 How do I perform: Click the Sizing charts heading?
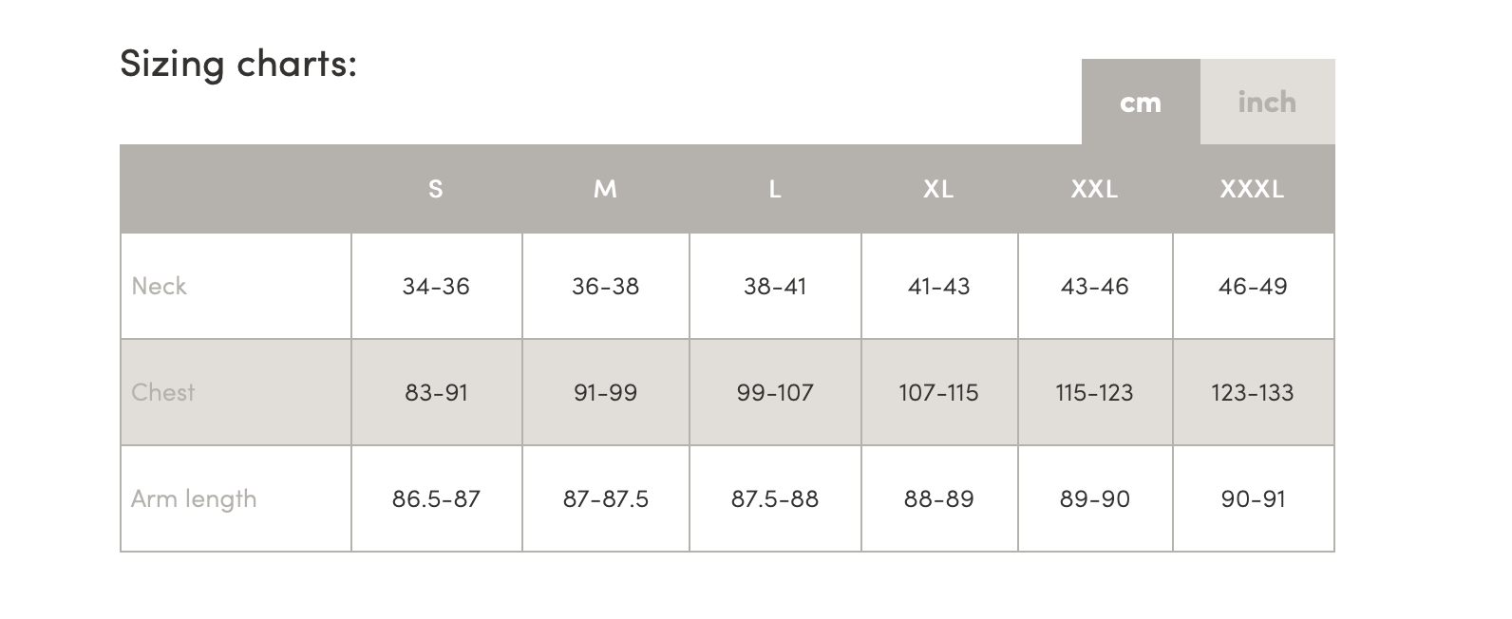238,63
